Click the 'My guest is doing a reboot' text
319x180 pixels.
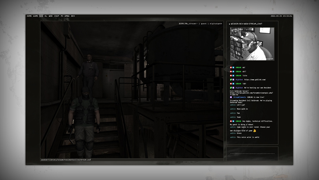click(x=241, y=125)
